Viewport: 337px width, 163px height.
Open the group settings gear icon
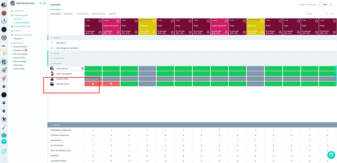point(40,3)
